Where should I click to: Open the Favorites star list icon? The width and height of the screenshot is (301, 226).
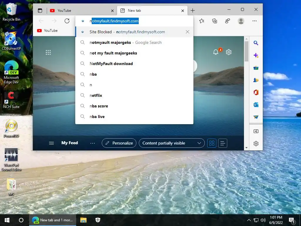pos(202,21)
